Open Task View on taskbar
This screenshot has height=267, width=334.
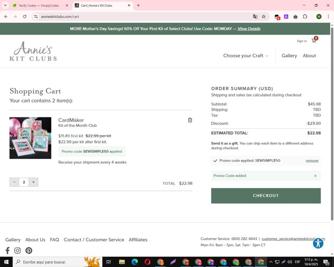109,262
